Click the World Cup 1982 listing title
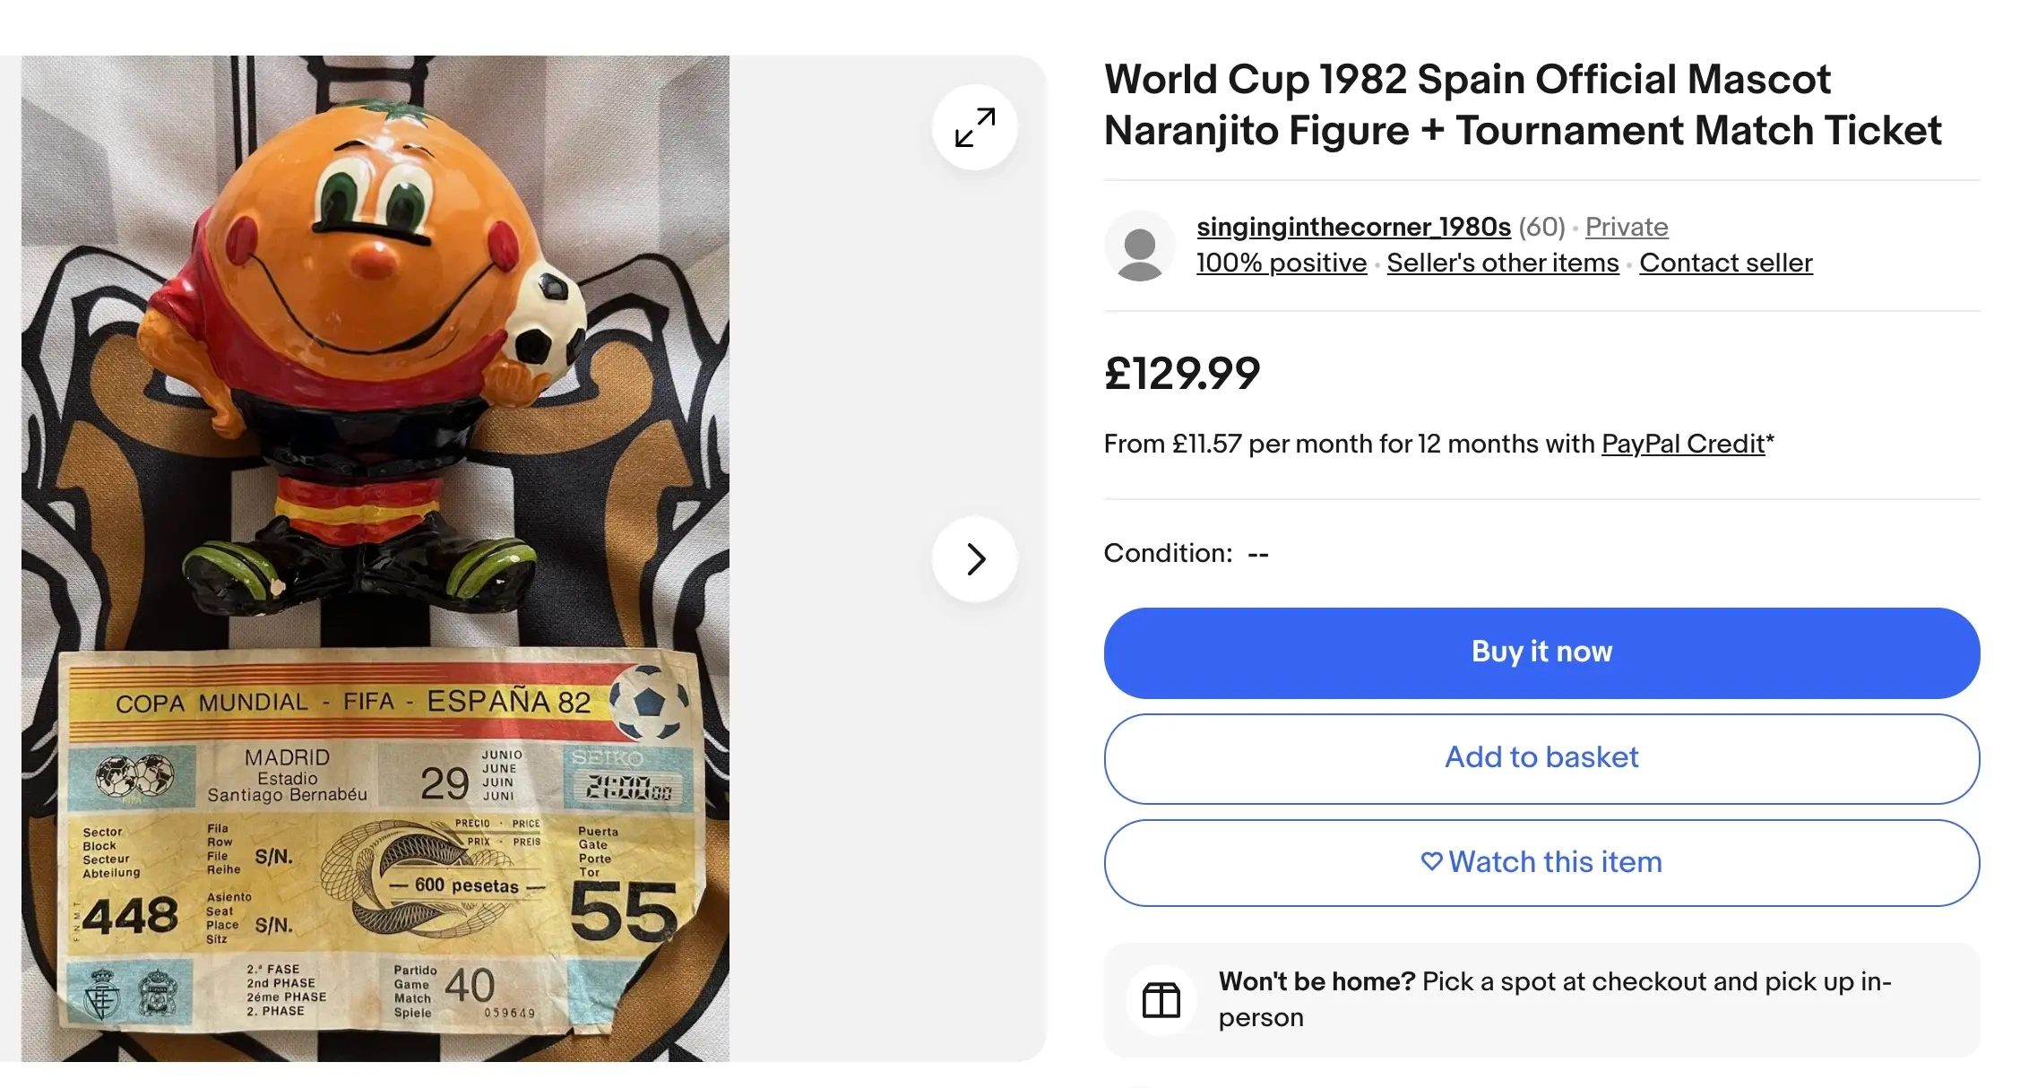 click(x=1522, y=105)
